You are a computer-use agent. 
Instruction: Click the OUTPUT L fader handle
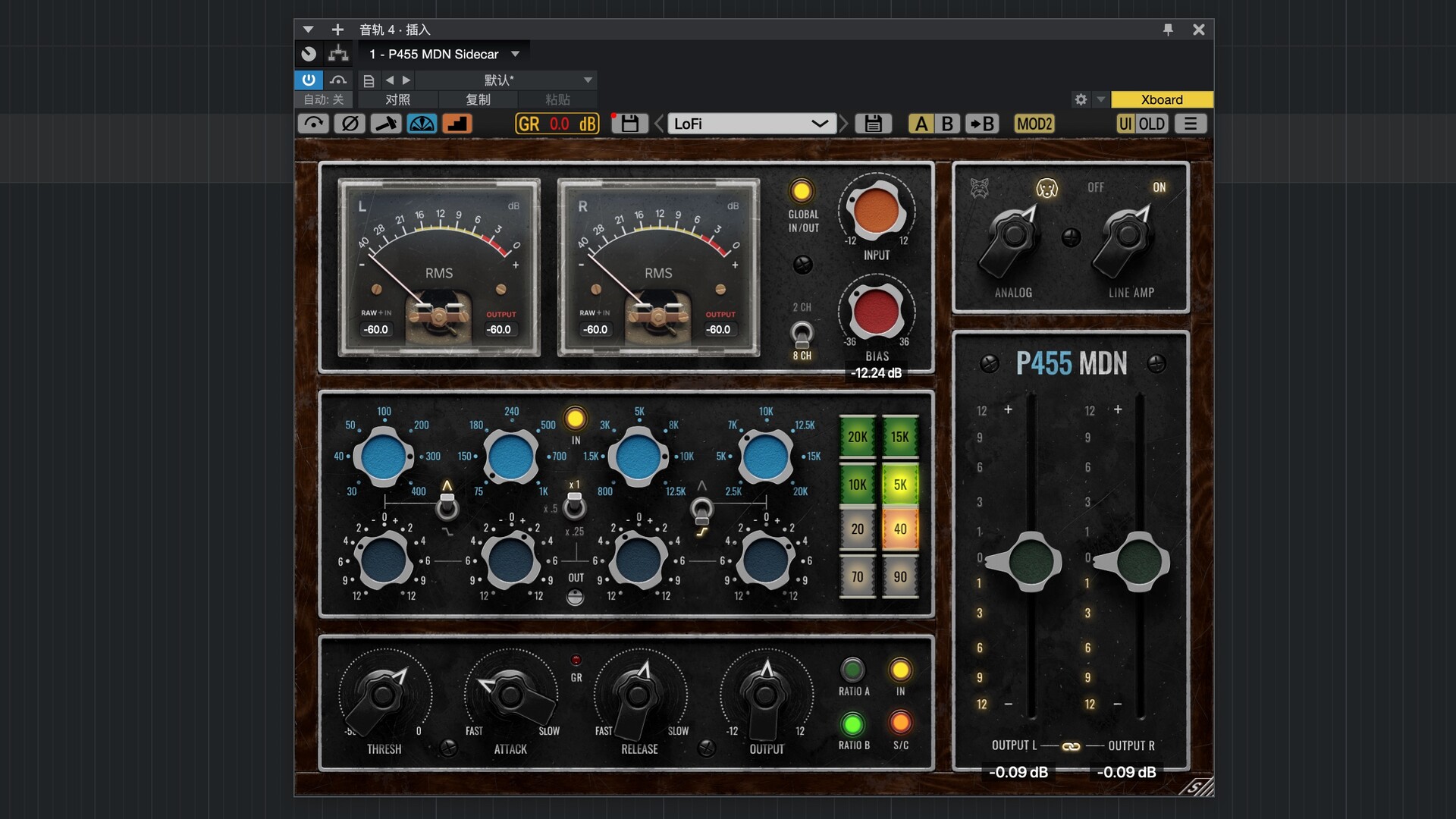pos(1030,562)
